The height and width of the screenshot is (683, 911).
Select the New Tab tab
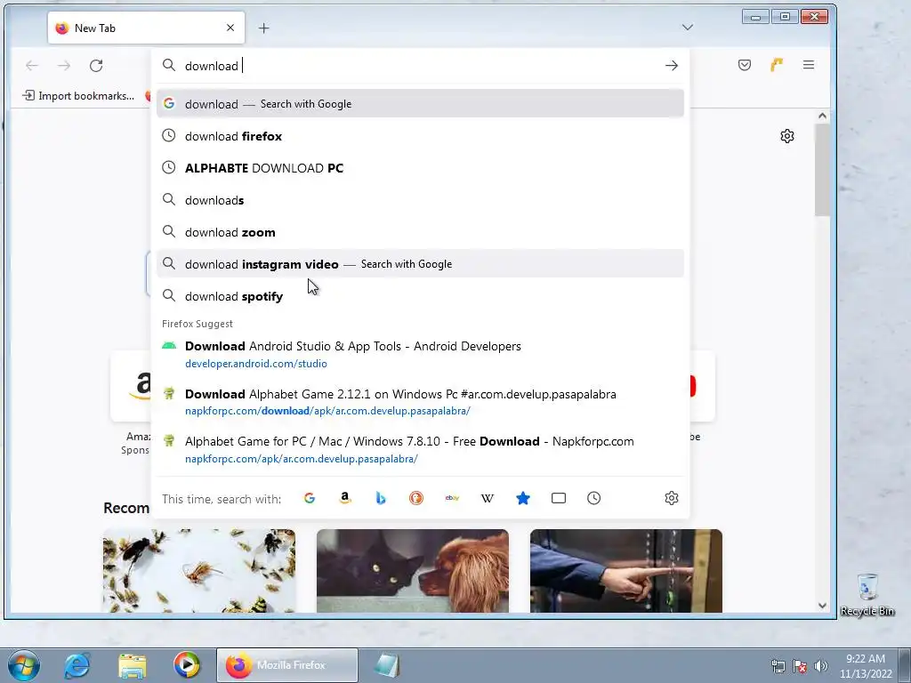147,28
